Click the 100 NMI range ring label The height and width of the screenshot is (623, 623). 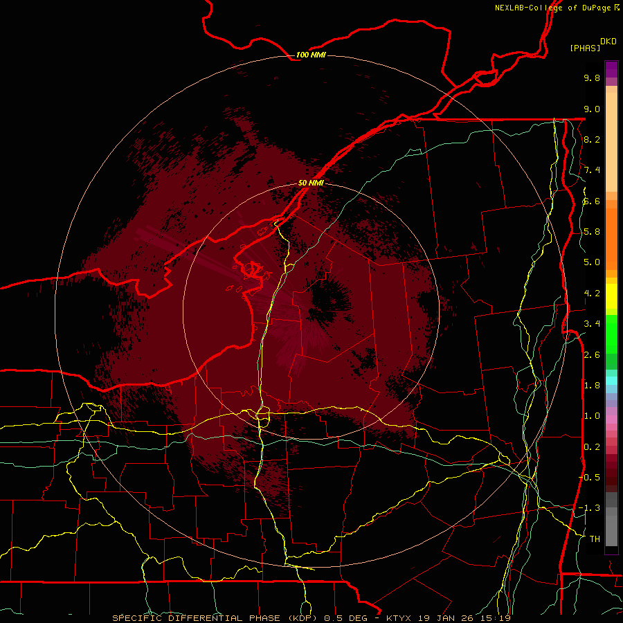[311, 55]
